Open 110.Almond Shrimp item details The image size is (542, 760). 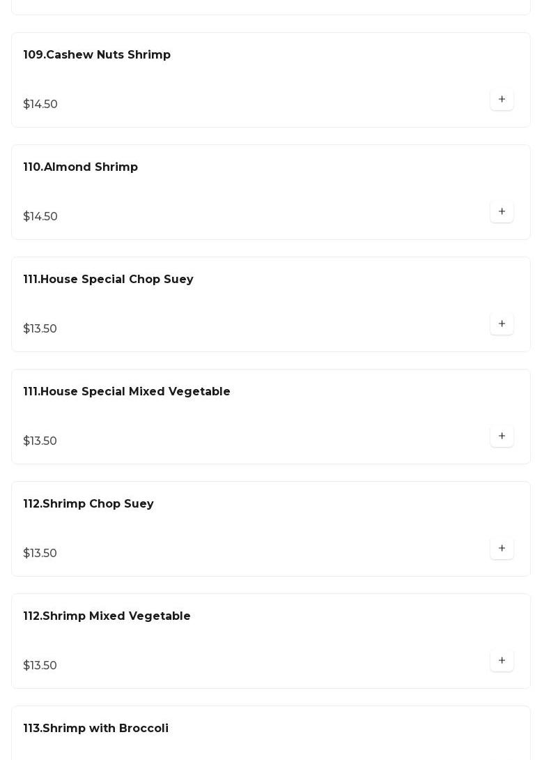click(81, 167)
